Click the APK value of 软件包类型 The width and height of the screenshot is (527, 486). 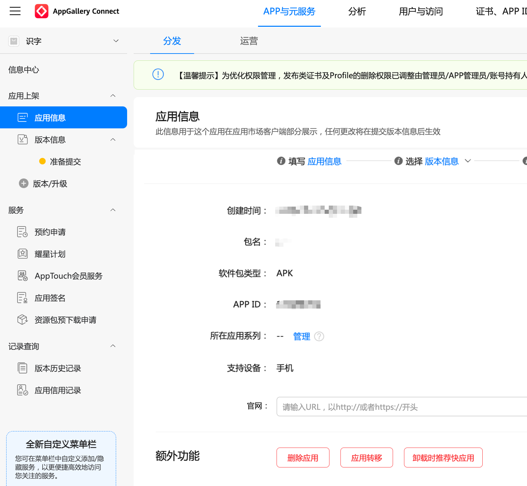point(285,273)
